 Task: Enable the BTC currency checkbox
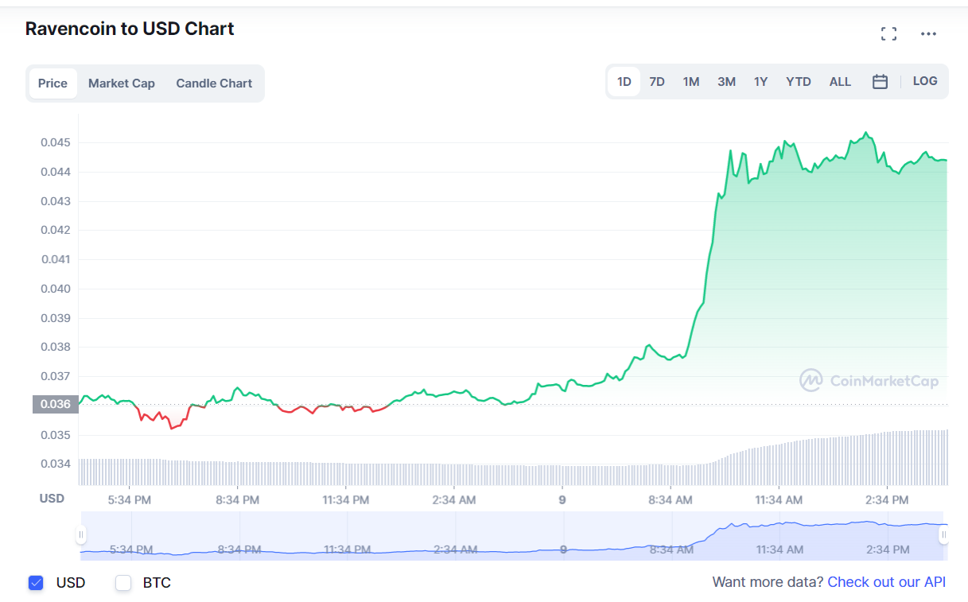(x=123, y=583)
